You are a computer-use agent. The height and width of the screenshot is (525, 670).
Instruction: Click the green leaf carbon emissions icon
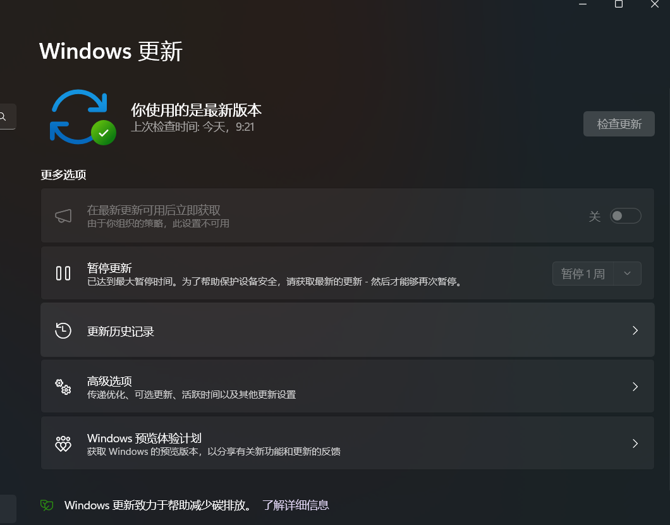(47, 505)
